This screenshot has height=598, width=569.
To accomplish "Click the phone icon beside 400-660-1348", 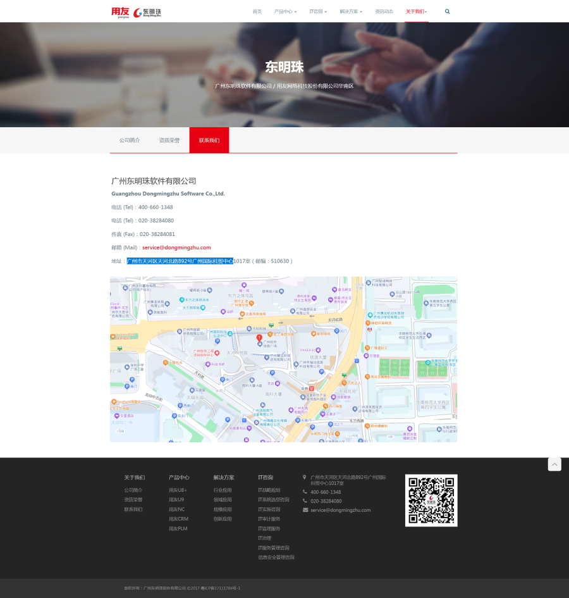I will [x=305, y=492].
